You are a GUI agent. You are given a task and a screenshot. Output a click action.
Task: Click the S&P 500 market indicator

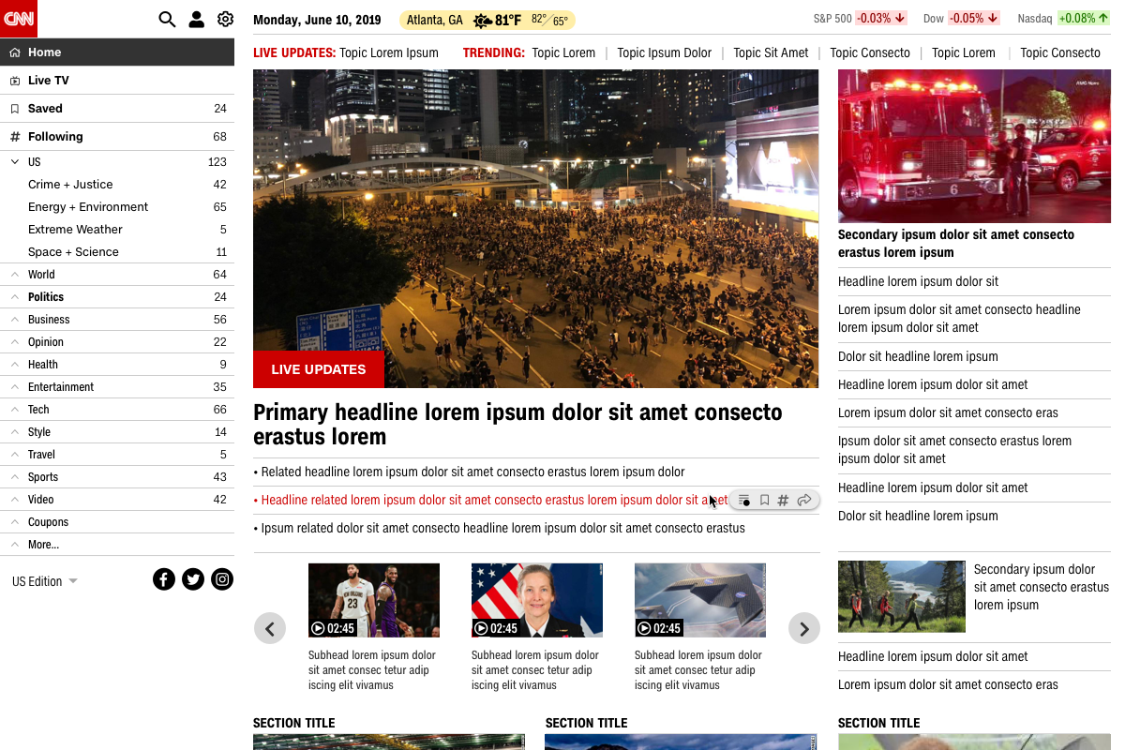(x=860, y=19)
